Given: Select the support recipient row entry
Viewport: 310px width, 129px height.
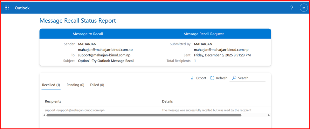Looking at the screenshot, I should [75, 110].
